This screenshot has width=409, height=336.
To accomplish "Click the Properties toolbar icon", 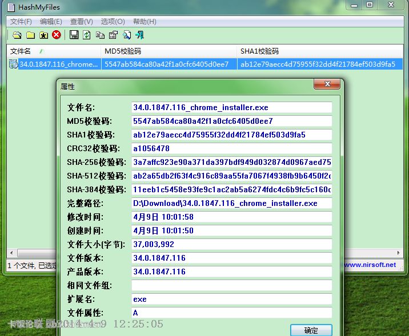I will click(x=113, y=35).
